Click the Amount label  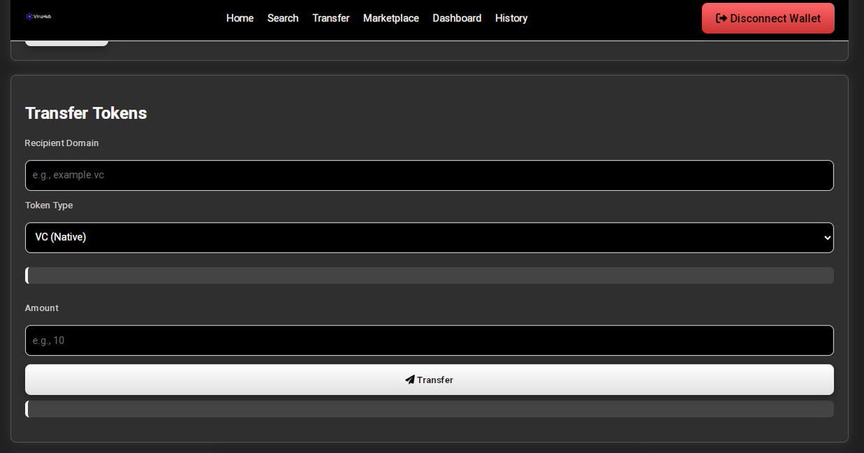tap(42, 308)
